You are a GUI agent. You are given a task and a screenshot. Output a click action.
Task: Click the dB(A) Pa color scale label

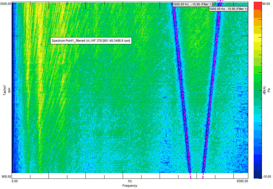point(266,90)
